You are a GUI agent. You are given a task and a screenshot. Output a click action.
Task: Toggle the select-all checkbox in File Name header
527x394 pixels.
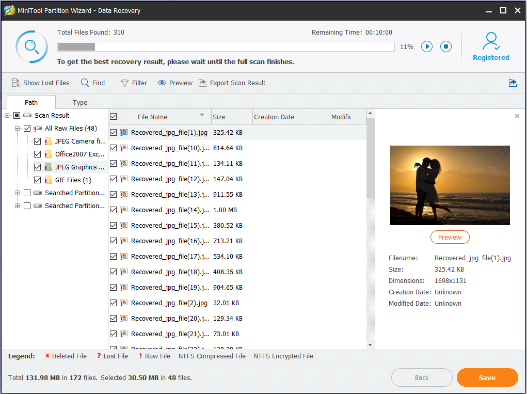click(113, 116)
